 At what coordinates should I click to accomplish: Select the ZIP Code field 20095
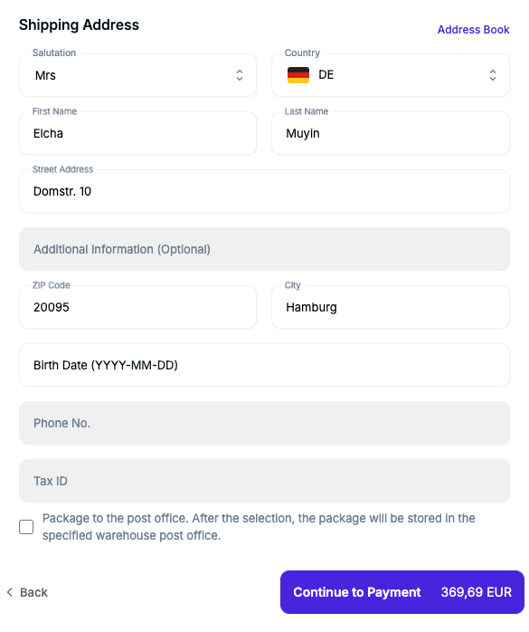(x=137, y=307)
